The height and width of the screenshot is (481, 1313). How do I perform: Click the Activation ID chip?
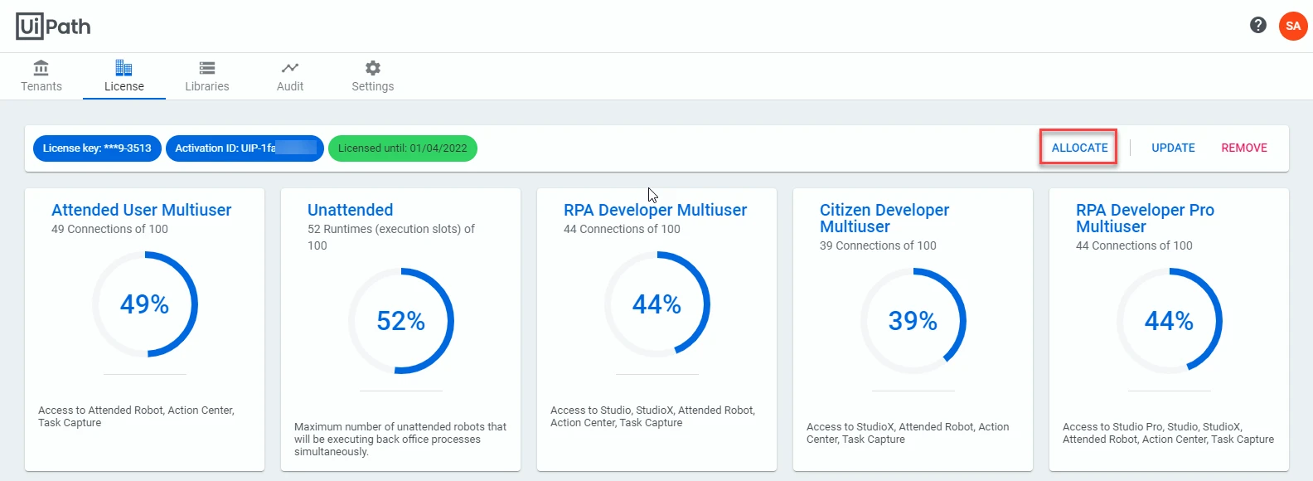pyautogui.click(x=245, y=148)
